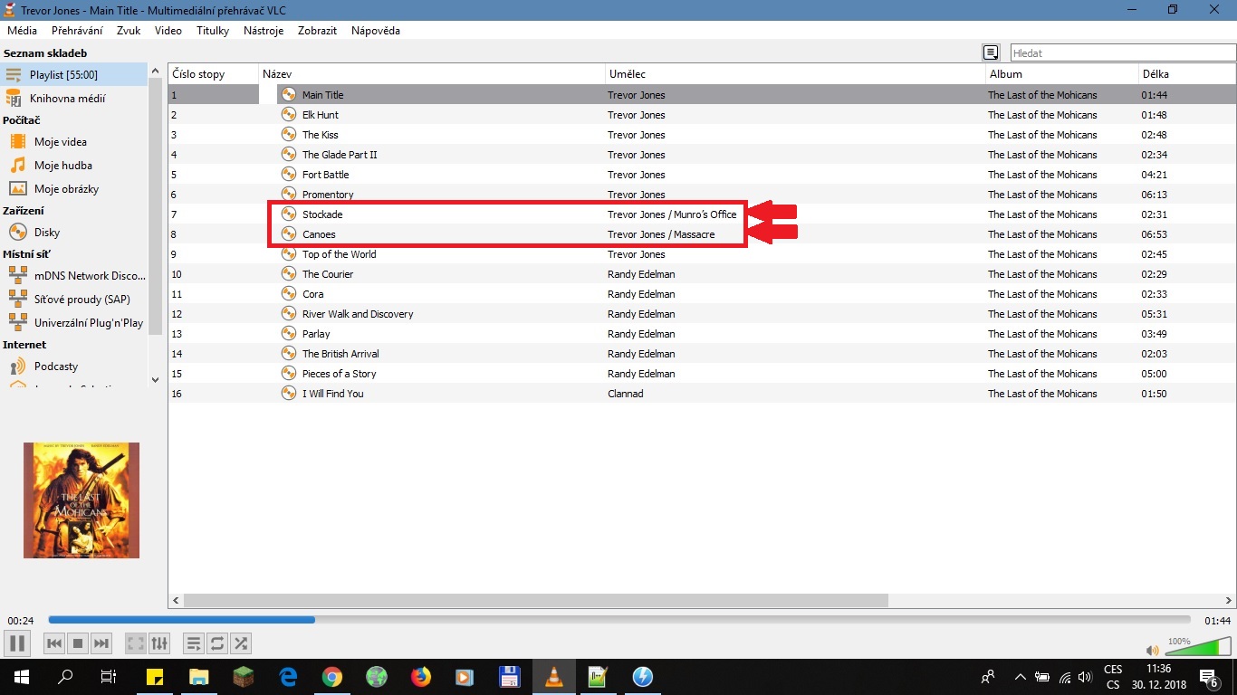Sort by Délka column header
Screen dimensions: 1237x695
pyautogui.click(x=1187, y=74)
